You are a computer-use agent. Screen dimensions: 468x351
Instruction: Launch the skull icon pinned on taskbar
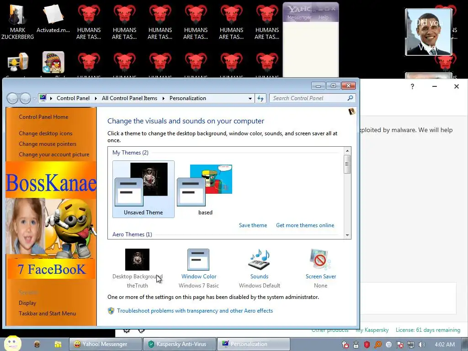pos(37,345)
